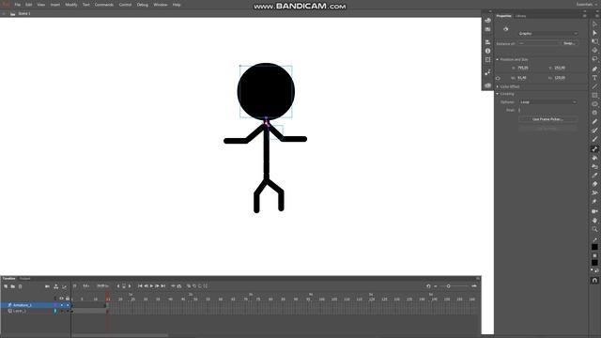Open the Transform panel icon
Viewport: 601px width, 338px height.
[x=487, y=60]
